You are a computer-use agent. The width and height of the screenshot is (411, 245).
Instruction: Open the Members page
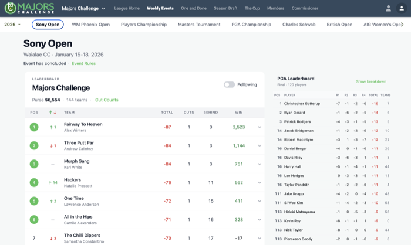point(276,8)
